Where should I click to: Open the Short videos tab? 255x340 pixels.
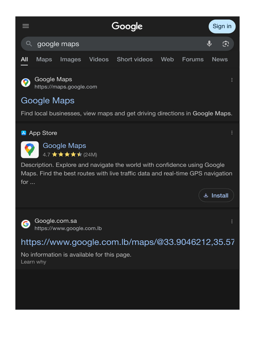click(x=135, y=59)
